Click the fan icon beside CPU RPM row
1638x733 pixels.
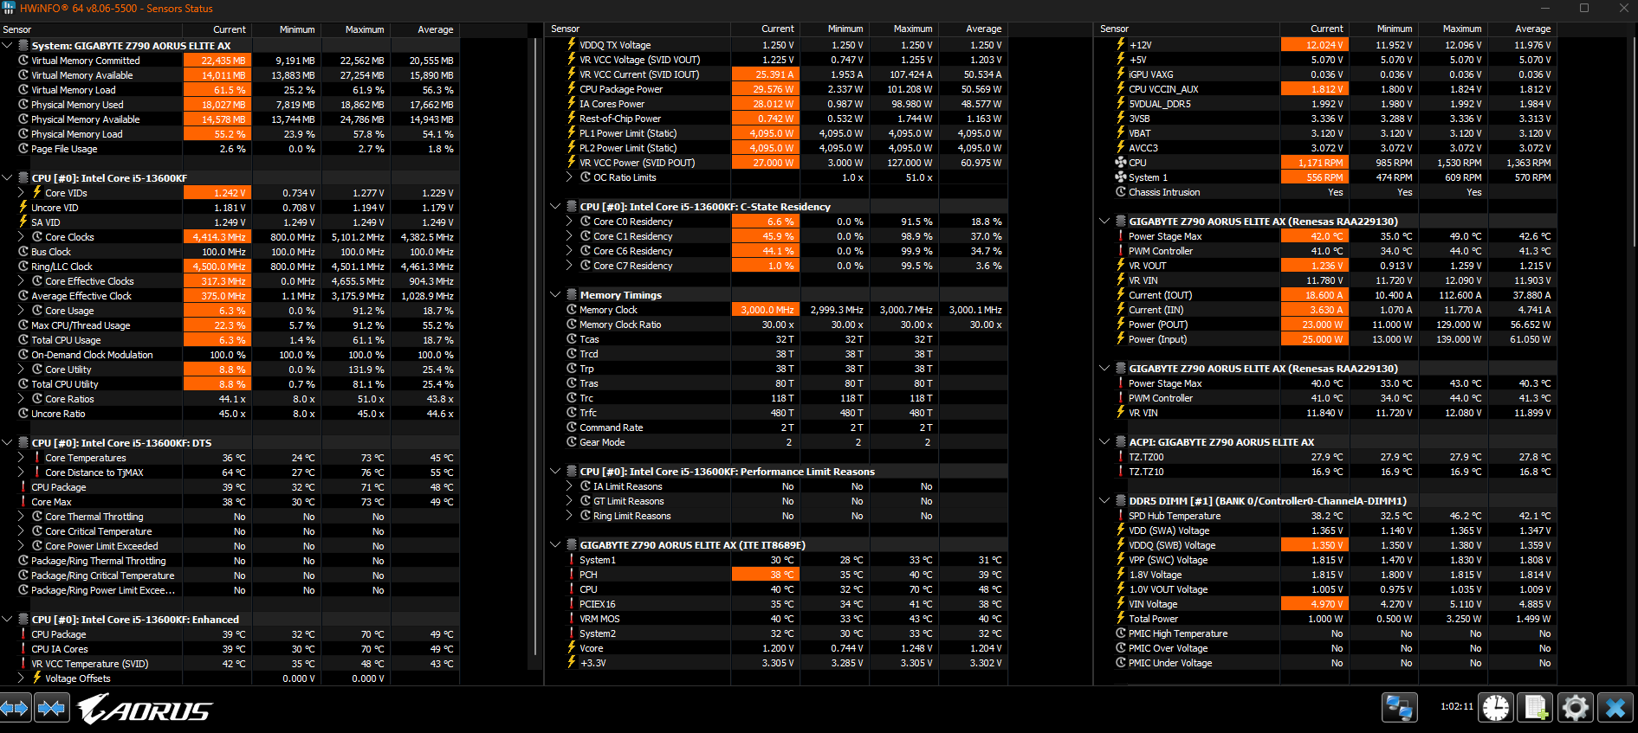[1121, 163]
